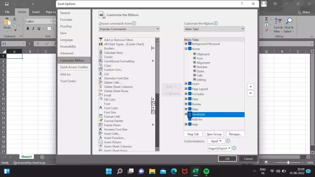Open File Explorer from the taskbar
315x177 pixels.
pyautogui.click(x=152, y=171)
